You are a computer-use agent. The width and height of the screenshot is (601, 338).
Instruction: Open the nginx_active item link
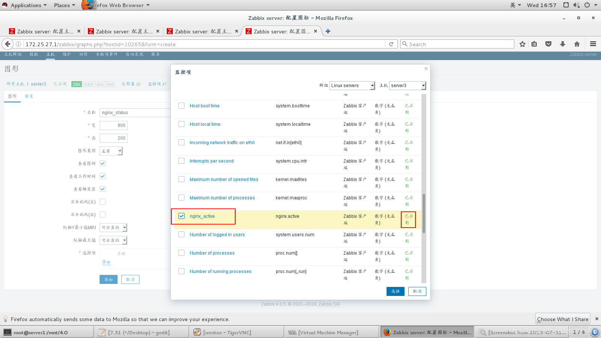pyautogui.click(x=202, y=216)
